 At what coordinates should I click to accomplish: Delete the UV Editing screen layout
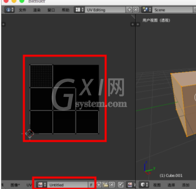click(136, 10)
